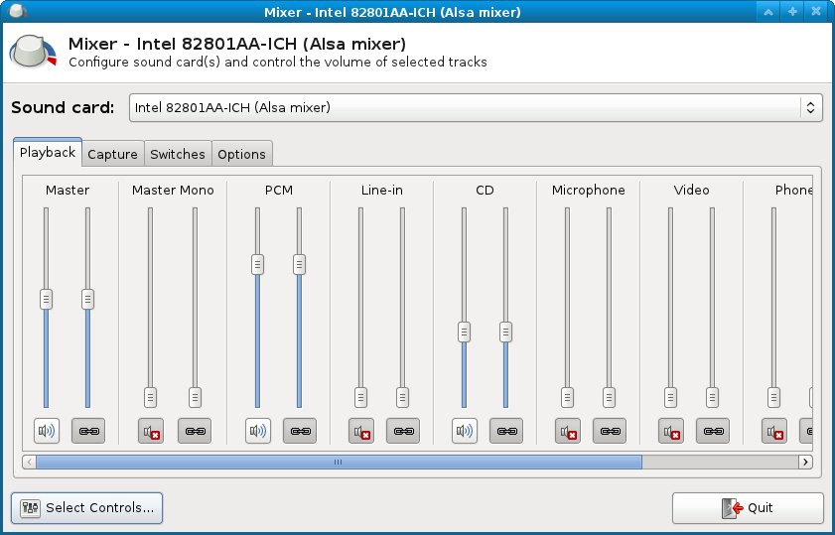Click the Line-in channel label
Viewport: 835px width, 535px height.
(x=382, y=190)
